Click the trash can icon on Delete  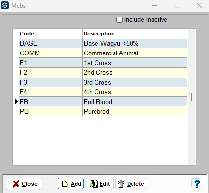(x=121, y=184)
